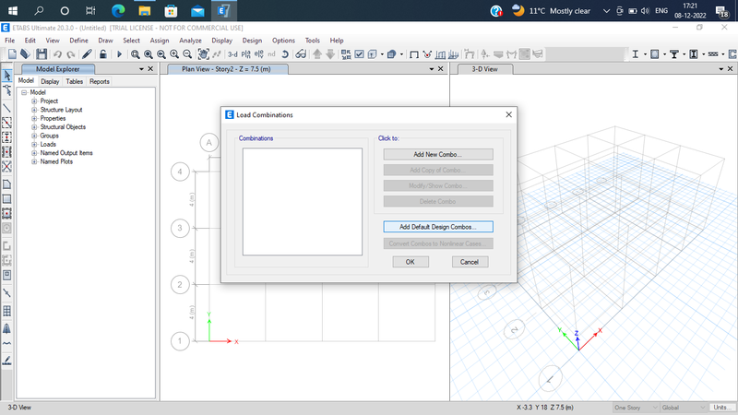This screenshot has height=415, width=738.
Task: Click the Rotate 3D View icon
Action: (x=285, y=54)
